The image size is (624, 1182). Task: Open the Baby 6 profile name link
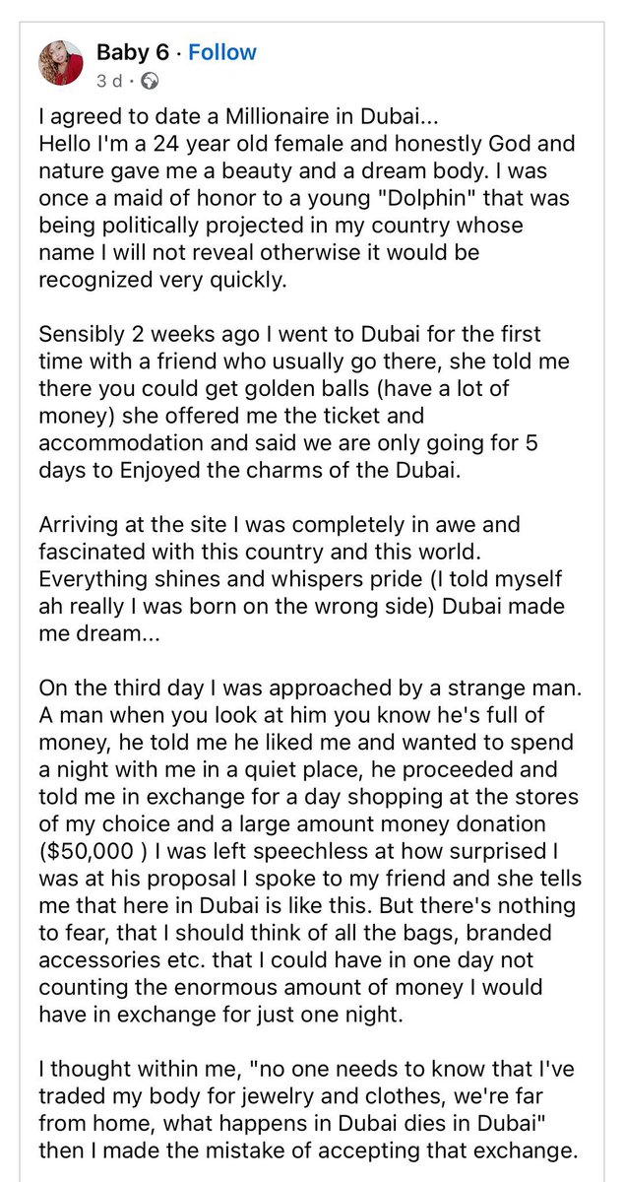132,52
